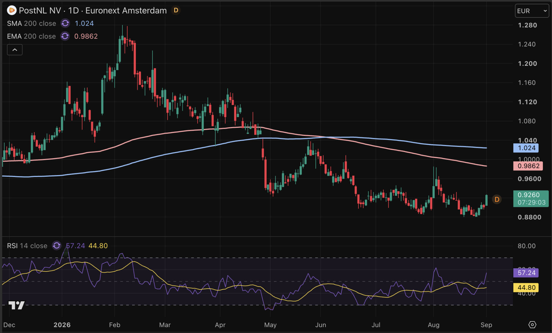Click the 1.160 price axis level

tap(527, 83)
